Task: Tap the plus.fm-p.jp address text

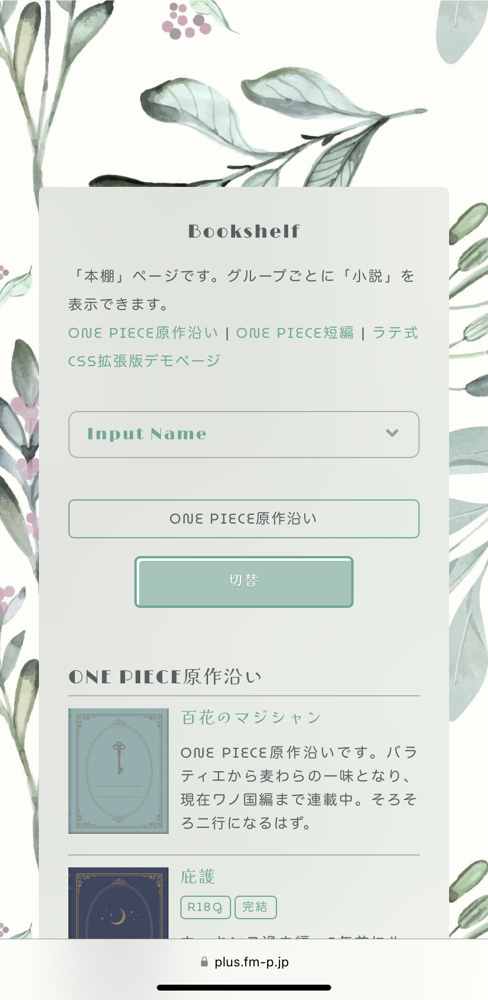Action: pos(252,962)
